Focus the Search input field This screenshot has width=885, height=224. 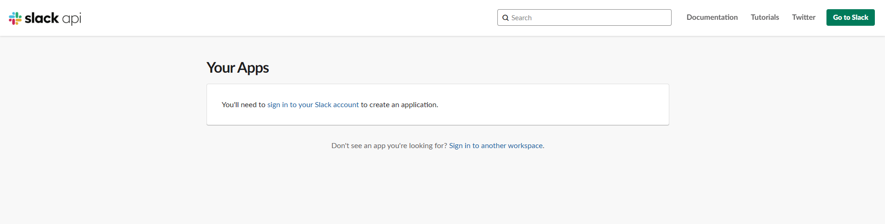click(584, 17)
